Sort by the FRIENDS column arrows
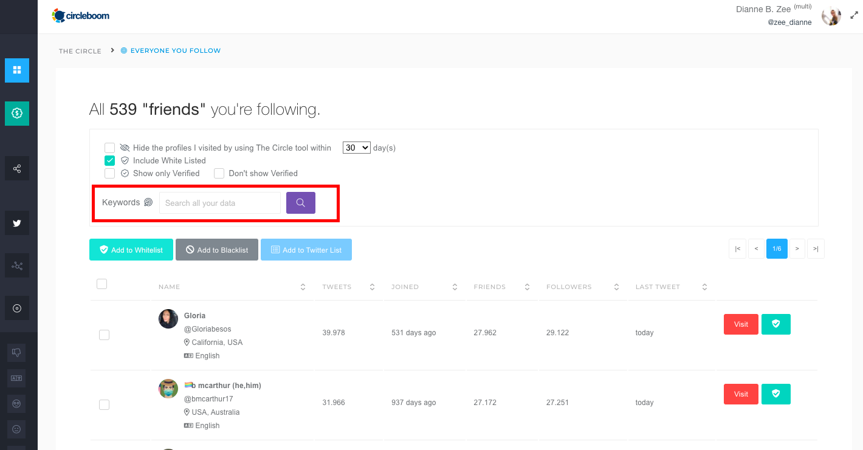863x450 pixels. (527, 287)
